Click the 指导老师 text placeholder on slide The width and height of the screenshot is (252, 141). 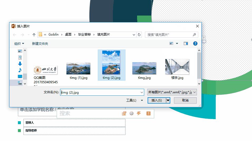tap(74, 131)
